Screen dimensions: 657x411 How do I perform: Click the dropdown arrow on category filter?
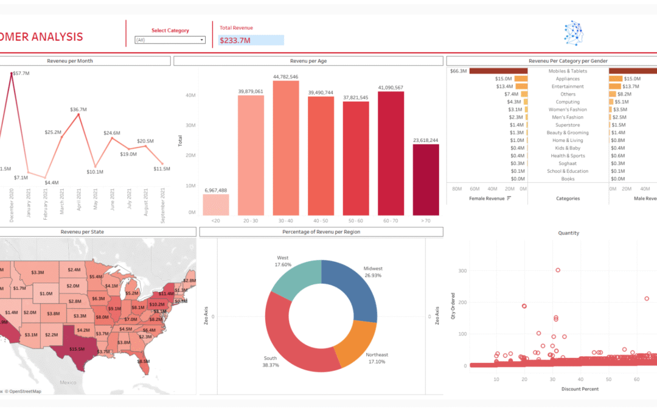(201, 40)
